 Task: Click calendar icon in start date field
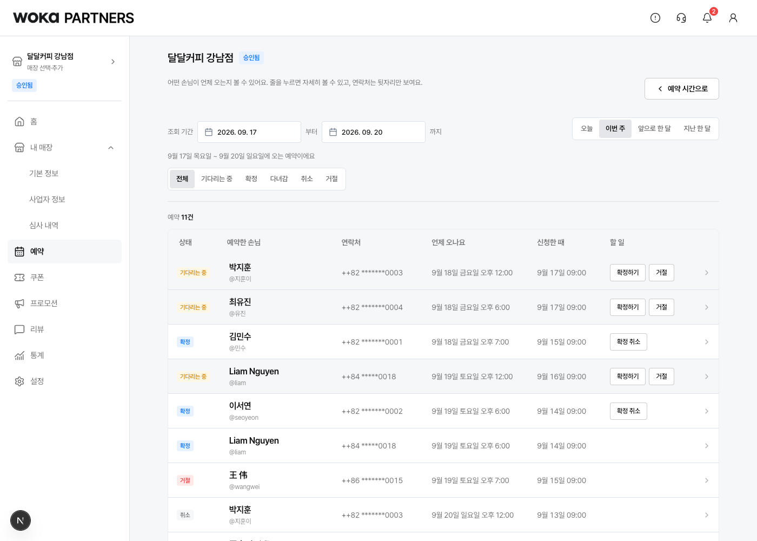[209, 132]
